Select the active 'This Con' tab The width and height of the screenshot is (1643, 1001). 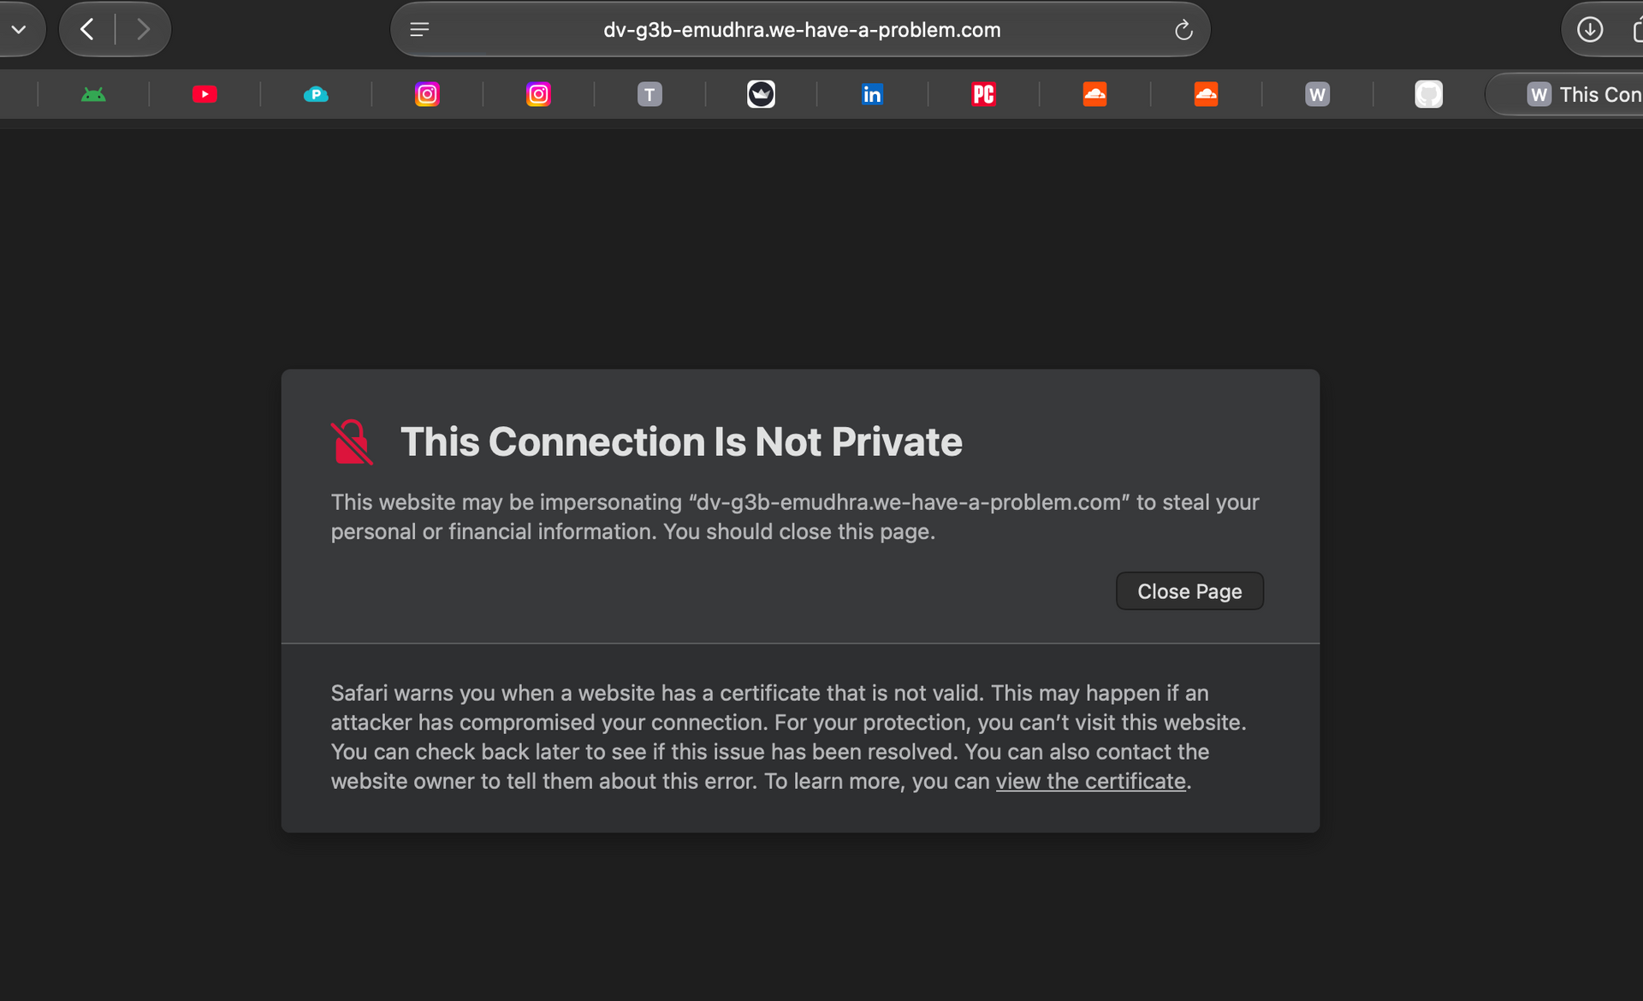1565,94
